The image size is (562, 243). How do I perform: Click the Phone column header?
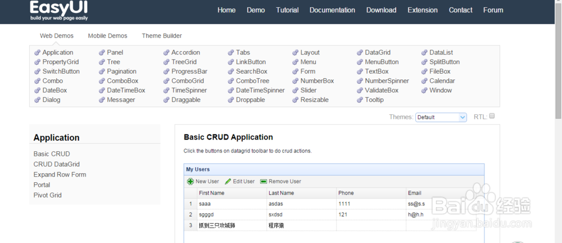pyautogui.click(x=371, y=193)
